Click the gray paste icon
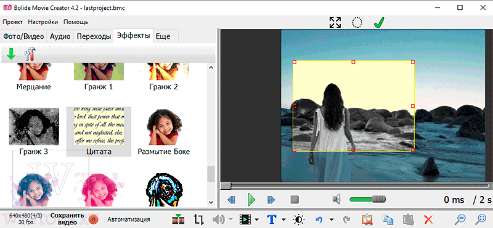This screenshot has height=228, width=493. 409,219
